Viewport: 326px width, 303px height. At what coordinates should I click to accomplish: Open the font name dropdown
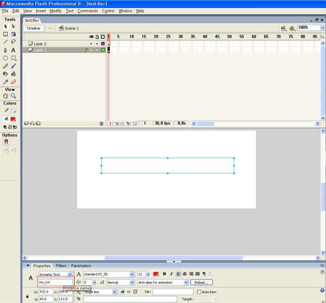pyautogui.click(x=132, y=275)
